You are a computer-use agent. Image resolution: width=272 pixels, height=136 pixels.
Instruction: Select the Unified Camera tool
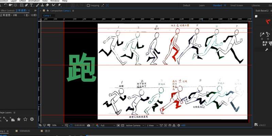[11, 5]
